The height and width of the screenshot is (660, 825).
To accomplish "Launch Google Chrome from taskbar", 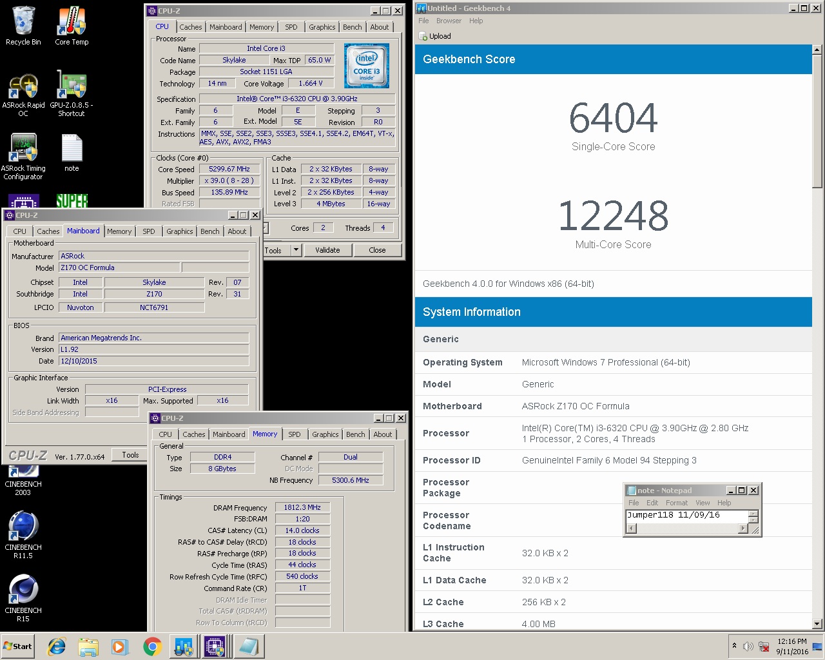I will [x=152, y=646].
